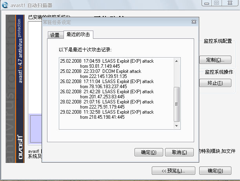Image resolution: width=240 pixels, height=181 pixels.
Task: Click the address 218.45.198.41:445
Action: click(107, 117)
